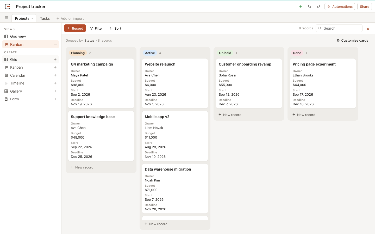Add New record in Planning column
This screenshot has height=234, width=375.
101,167
